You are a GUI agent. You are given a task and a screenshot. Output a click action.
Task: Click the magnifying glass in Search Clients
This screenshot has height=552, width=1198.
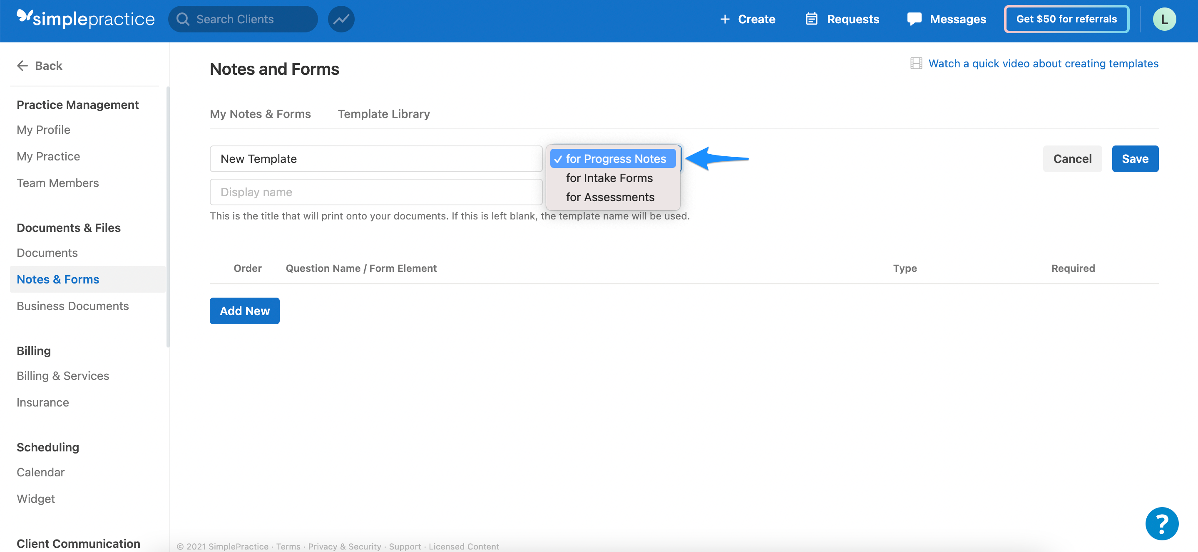[x=183, y=19]
